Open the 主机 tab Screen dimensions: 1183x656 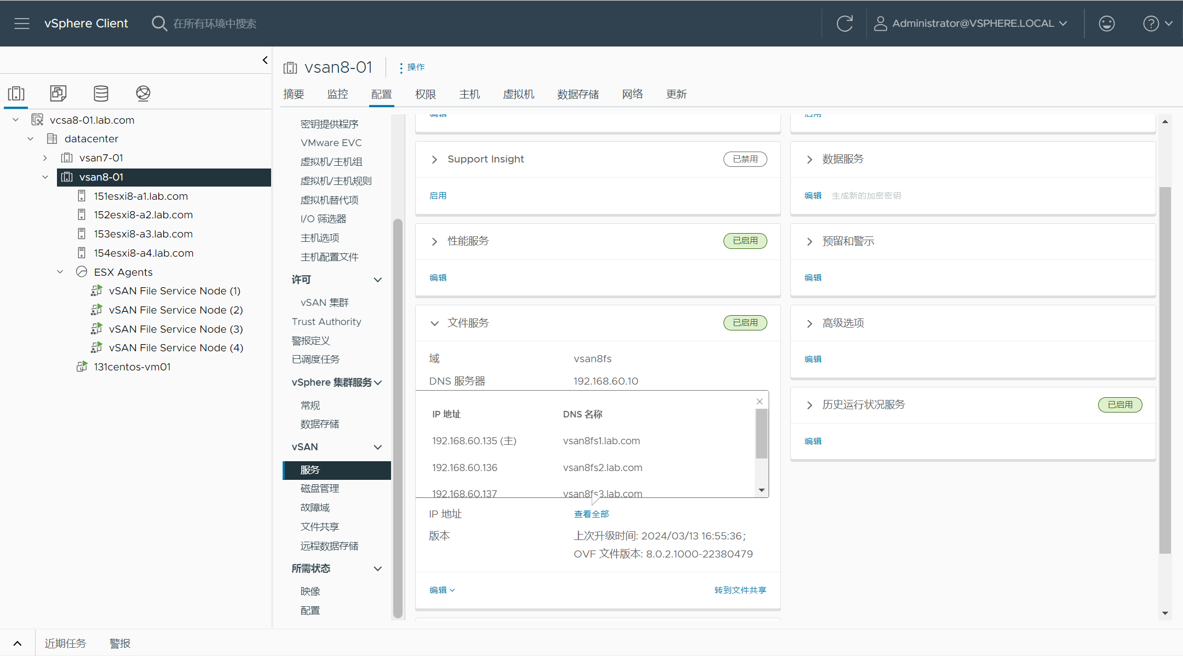[x=469, y=94]
